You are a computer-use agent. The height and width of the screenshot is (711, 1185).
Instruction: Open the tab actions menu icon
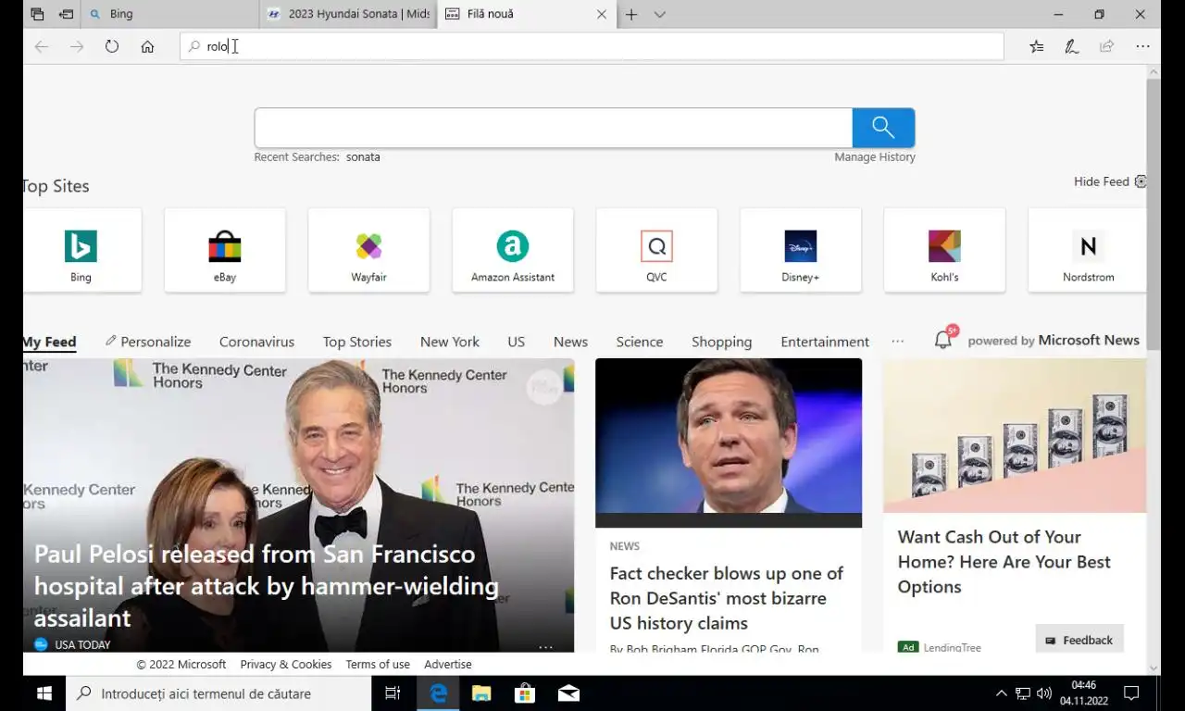(37, 14)
